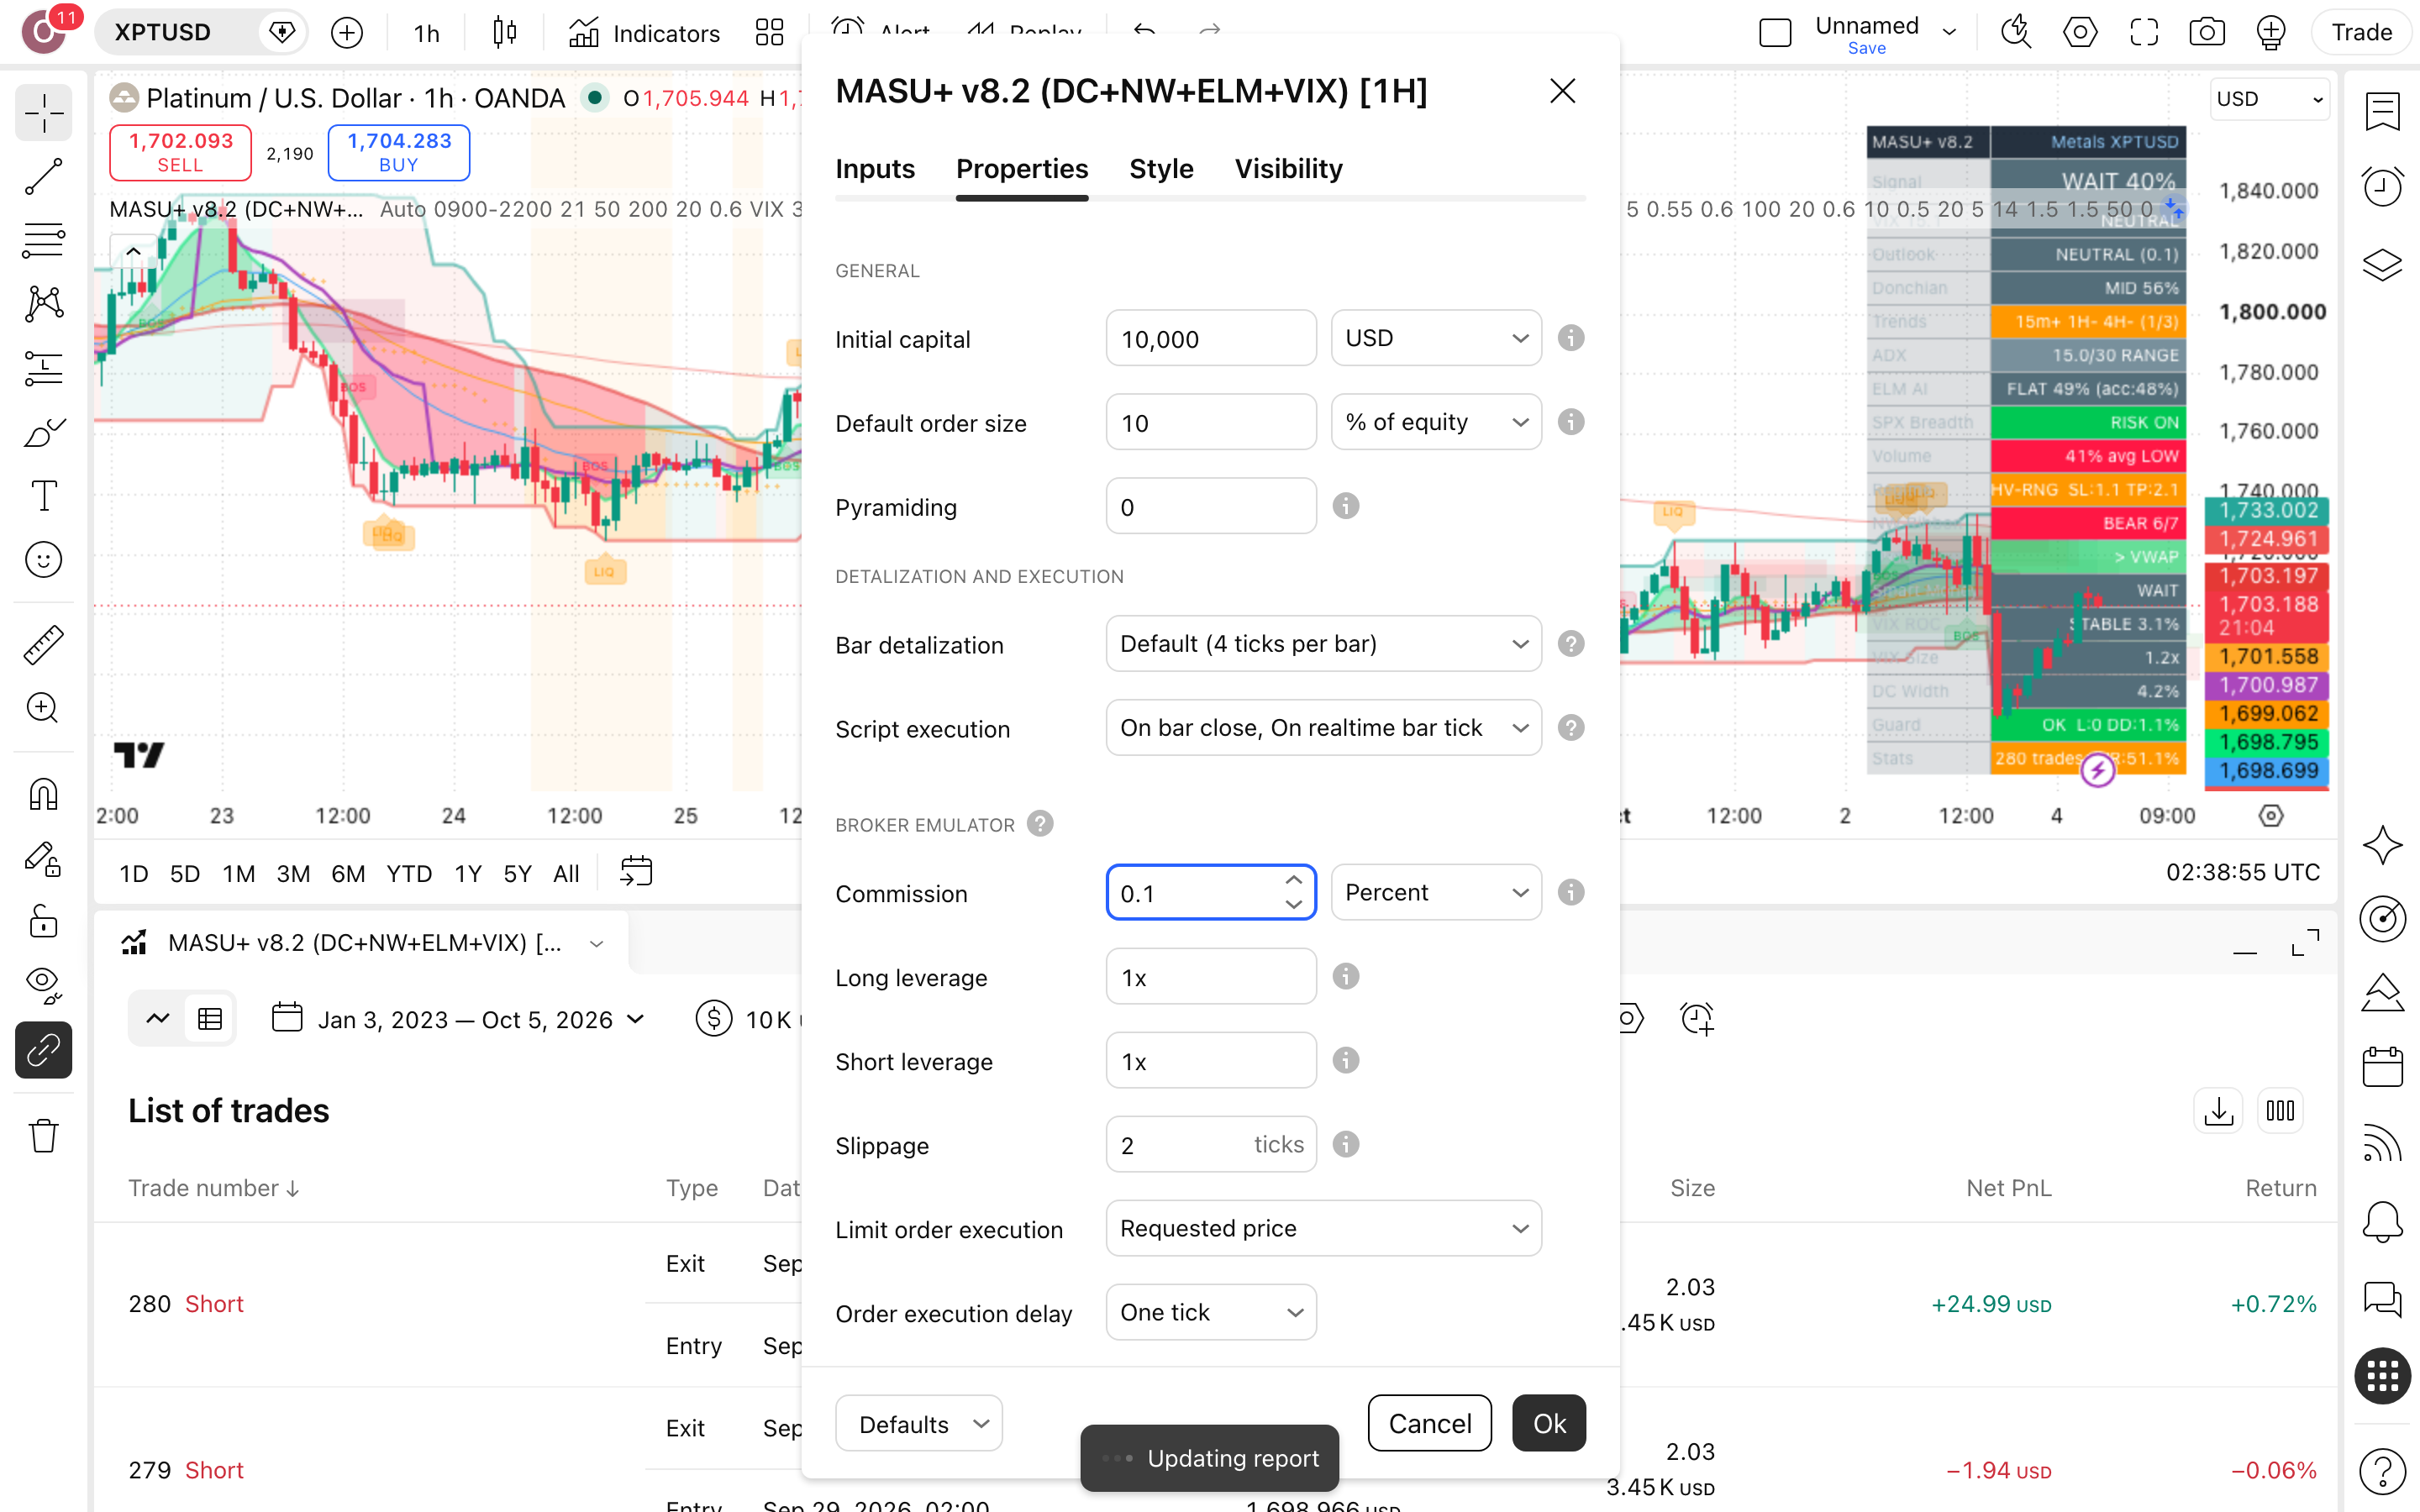Take a chart snapshot with camera icon
The width and height of the screenshot is (2420, 1512).
[x=2206, y=33]
